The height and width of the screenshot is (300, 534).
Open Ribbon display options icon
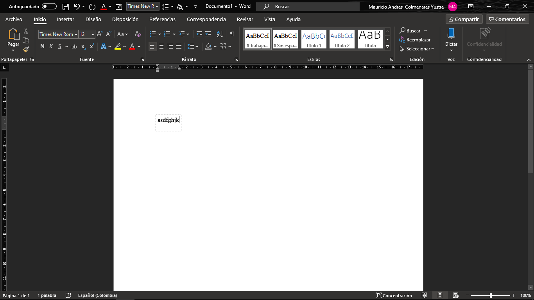click(471, 7)
